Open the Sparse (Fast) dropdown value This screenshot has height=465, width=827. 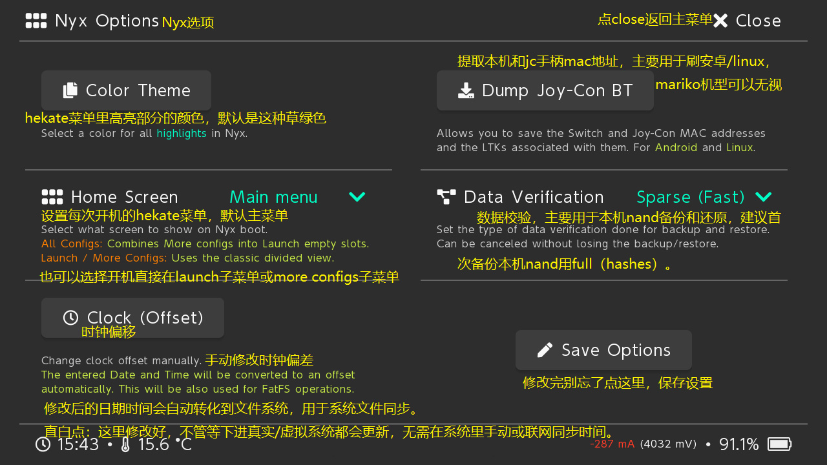click(691, 197)
